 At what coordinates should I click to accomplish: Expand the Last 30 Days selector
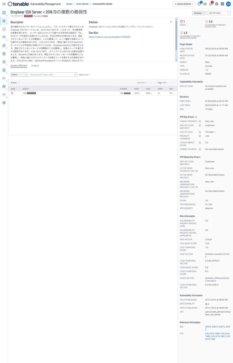click(219, 13)
